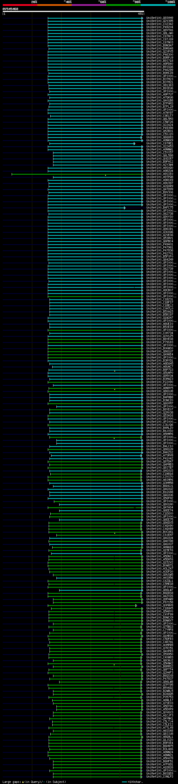
Task: Open hit UniRef100_Q4TD99
Action: [160, 189]
